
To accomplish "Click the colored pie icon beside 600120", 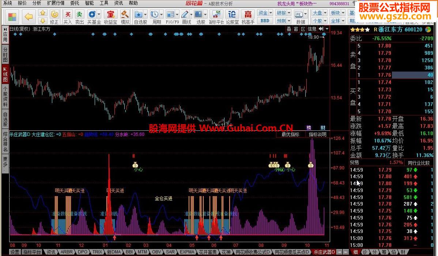I will 428,29.
